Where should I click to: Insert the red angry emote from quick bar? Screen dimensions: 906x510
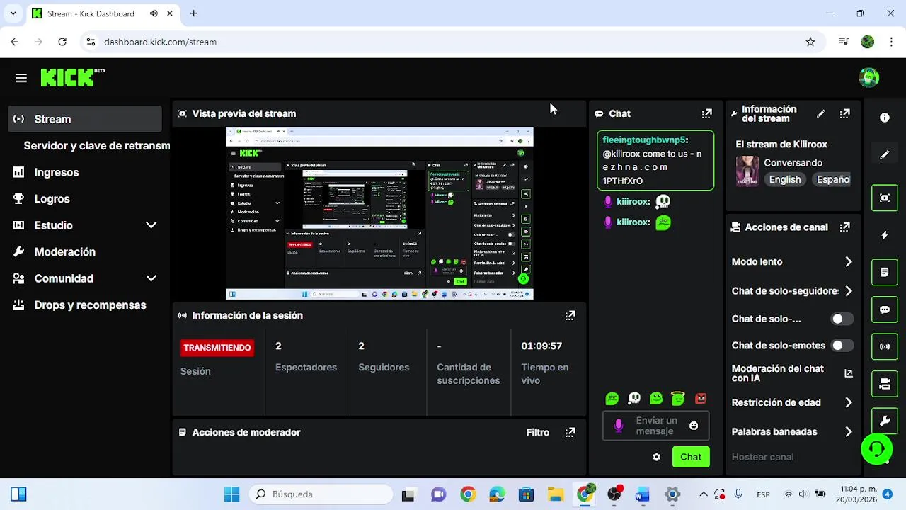coord(701,399)
